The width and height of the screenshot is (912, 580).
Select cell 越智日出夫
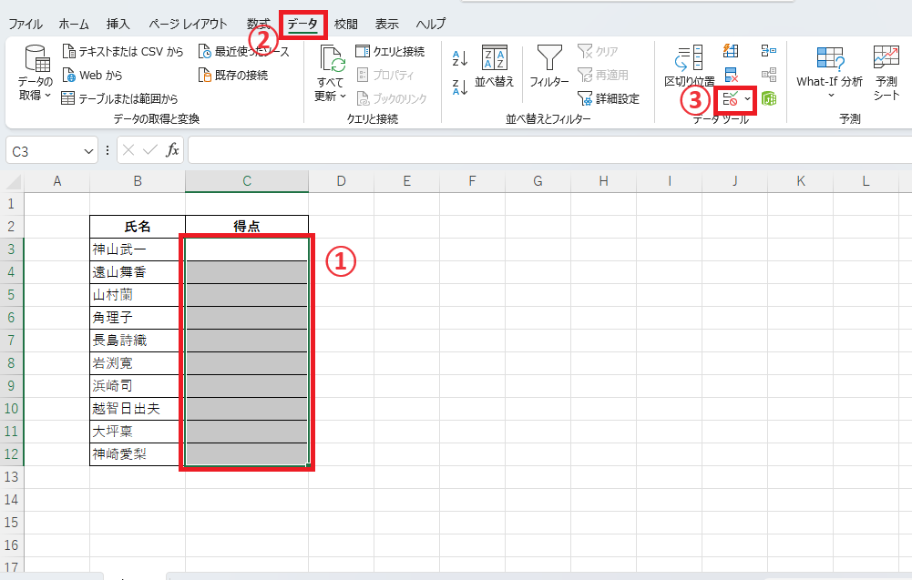coord(138,409)
